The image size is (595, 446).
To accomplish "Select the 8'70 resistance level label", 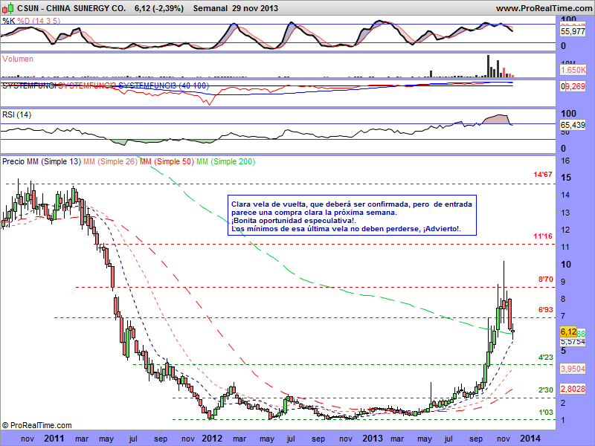I will click(546, 279).
